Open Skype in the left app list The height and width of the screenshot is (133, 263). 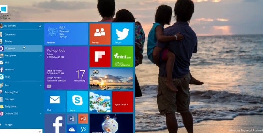21,77
